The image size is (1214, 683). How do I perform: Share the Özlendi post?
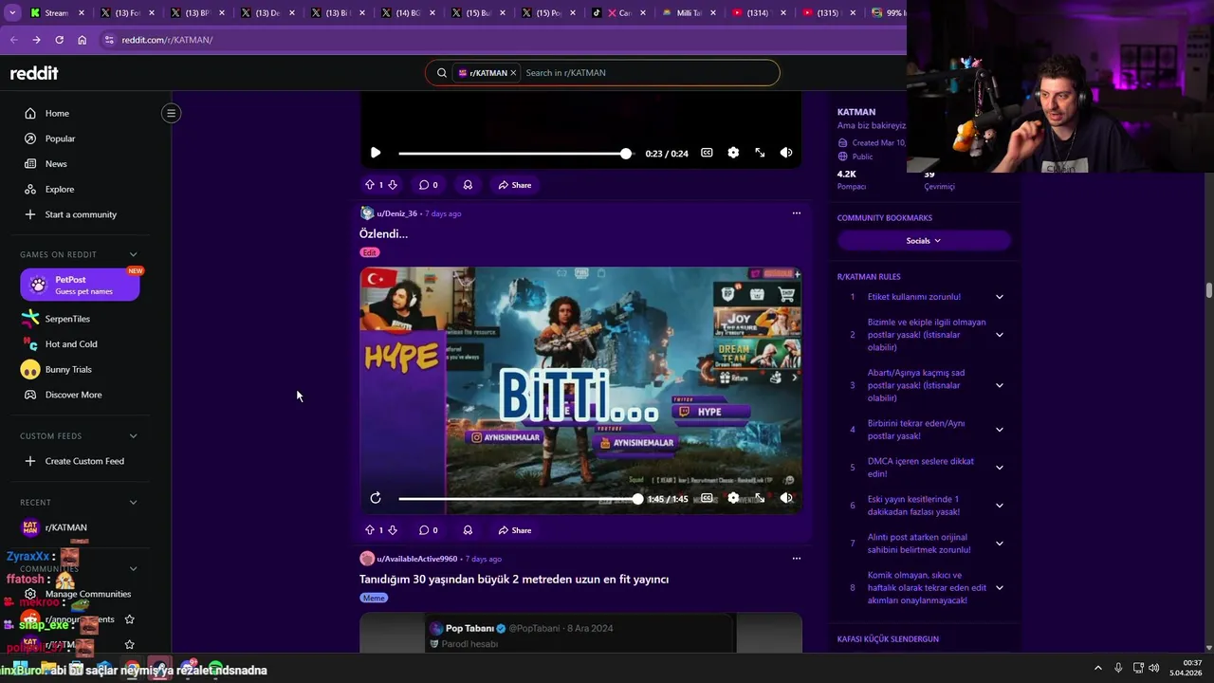click(x=515, y=530)
